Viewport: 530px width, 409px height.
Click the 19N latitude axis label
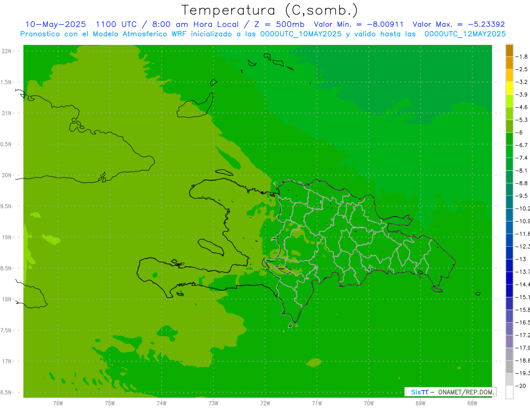(x=7, y=237)
